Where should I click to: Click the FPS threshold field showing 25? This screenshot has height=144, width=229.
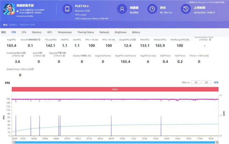[x=206, y=82]
